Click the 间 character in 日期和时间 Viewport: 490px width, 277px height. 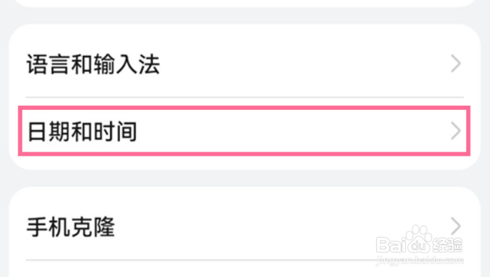click(x=127, y=131)
